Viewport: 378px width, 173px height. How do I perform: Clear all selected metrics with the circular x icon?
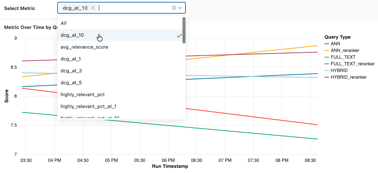(x=174, y=8)
